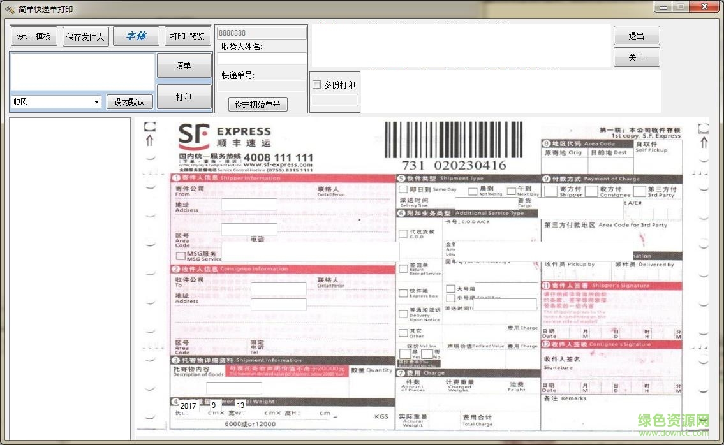The width and height of the screenshot is (724, 445).
Task: Click the 8888888 number field at top
Action: (261, 31)
